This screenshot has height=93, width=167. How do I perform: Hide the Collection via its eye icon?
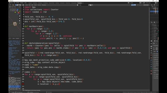click(157, 8)
